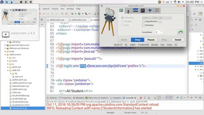Open the Debug icon's dropdown arrow
204x115 pixels.
click(x=76, y=14)
